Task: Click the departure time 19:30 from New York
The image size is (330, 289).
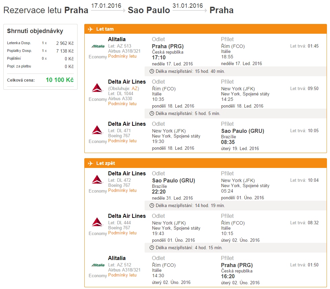Action: click(158, 141)
